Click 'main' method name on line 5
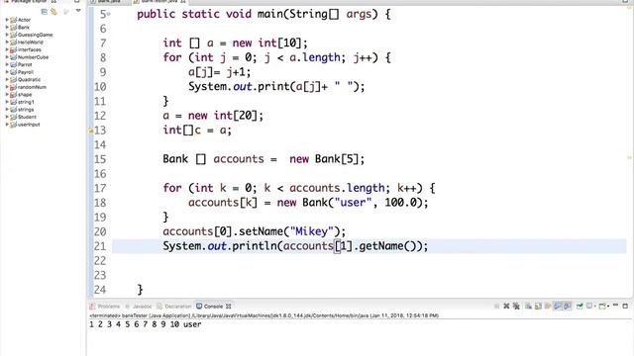The height and width of the screenshot is (356, 634). point(269,14)
